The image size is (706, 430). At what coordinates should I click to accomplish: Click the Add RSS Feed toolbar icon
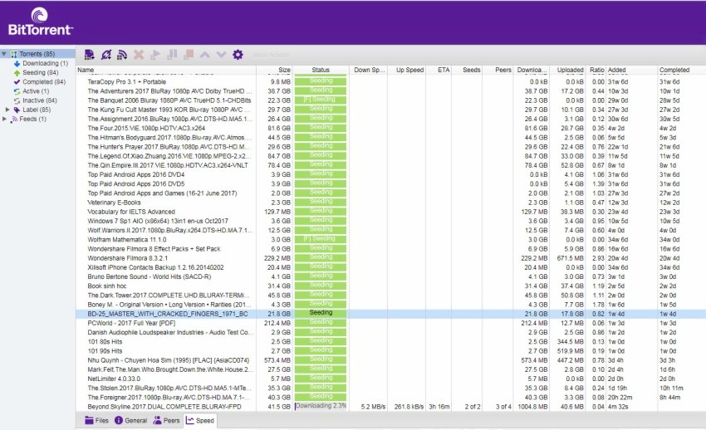pos(122,55)
